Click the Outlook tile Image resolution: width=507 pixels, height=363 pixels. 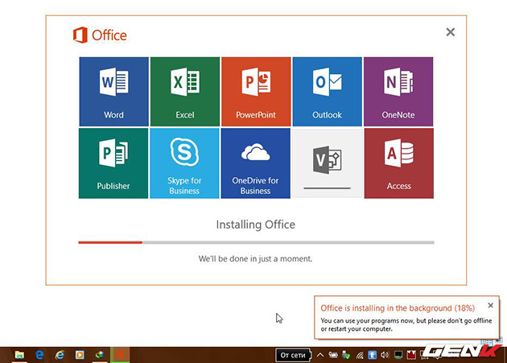(328, 92)
